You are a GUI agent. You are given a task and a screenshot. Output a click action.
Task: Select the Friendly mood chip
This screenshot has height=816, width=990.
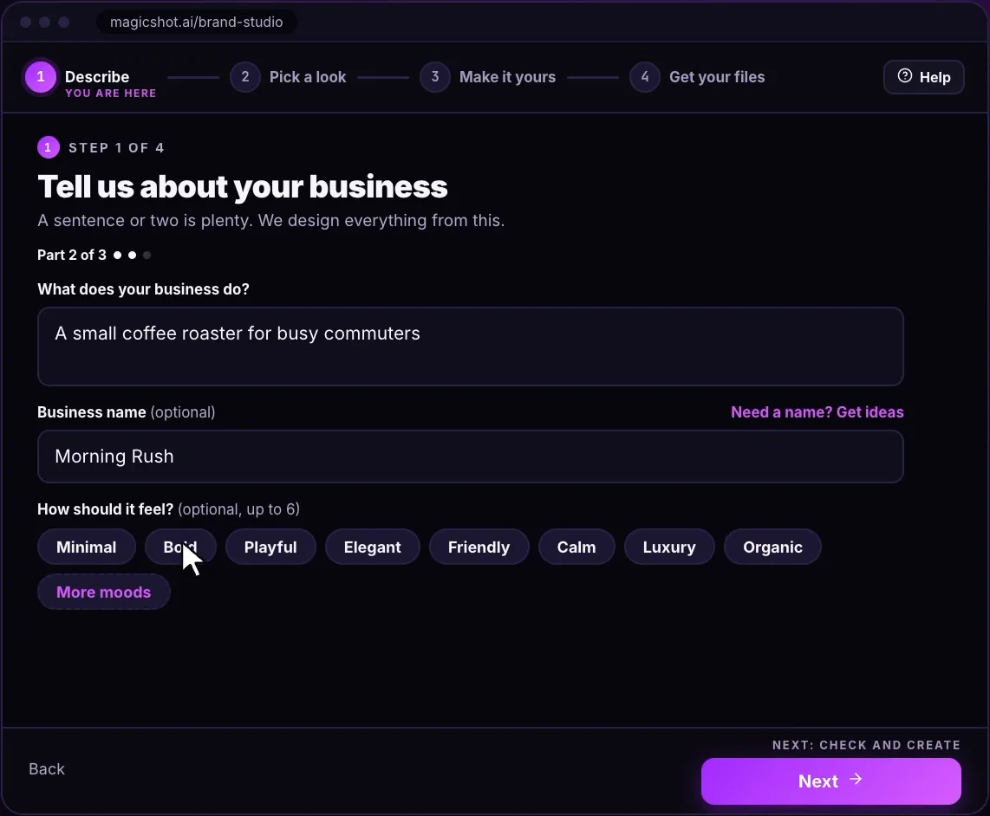479,547
